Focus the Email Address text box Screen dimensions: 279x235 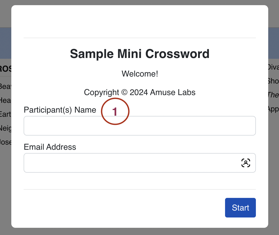click(x=140, y=163)
